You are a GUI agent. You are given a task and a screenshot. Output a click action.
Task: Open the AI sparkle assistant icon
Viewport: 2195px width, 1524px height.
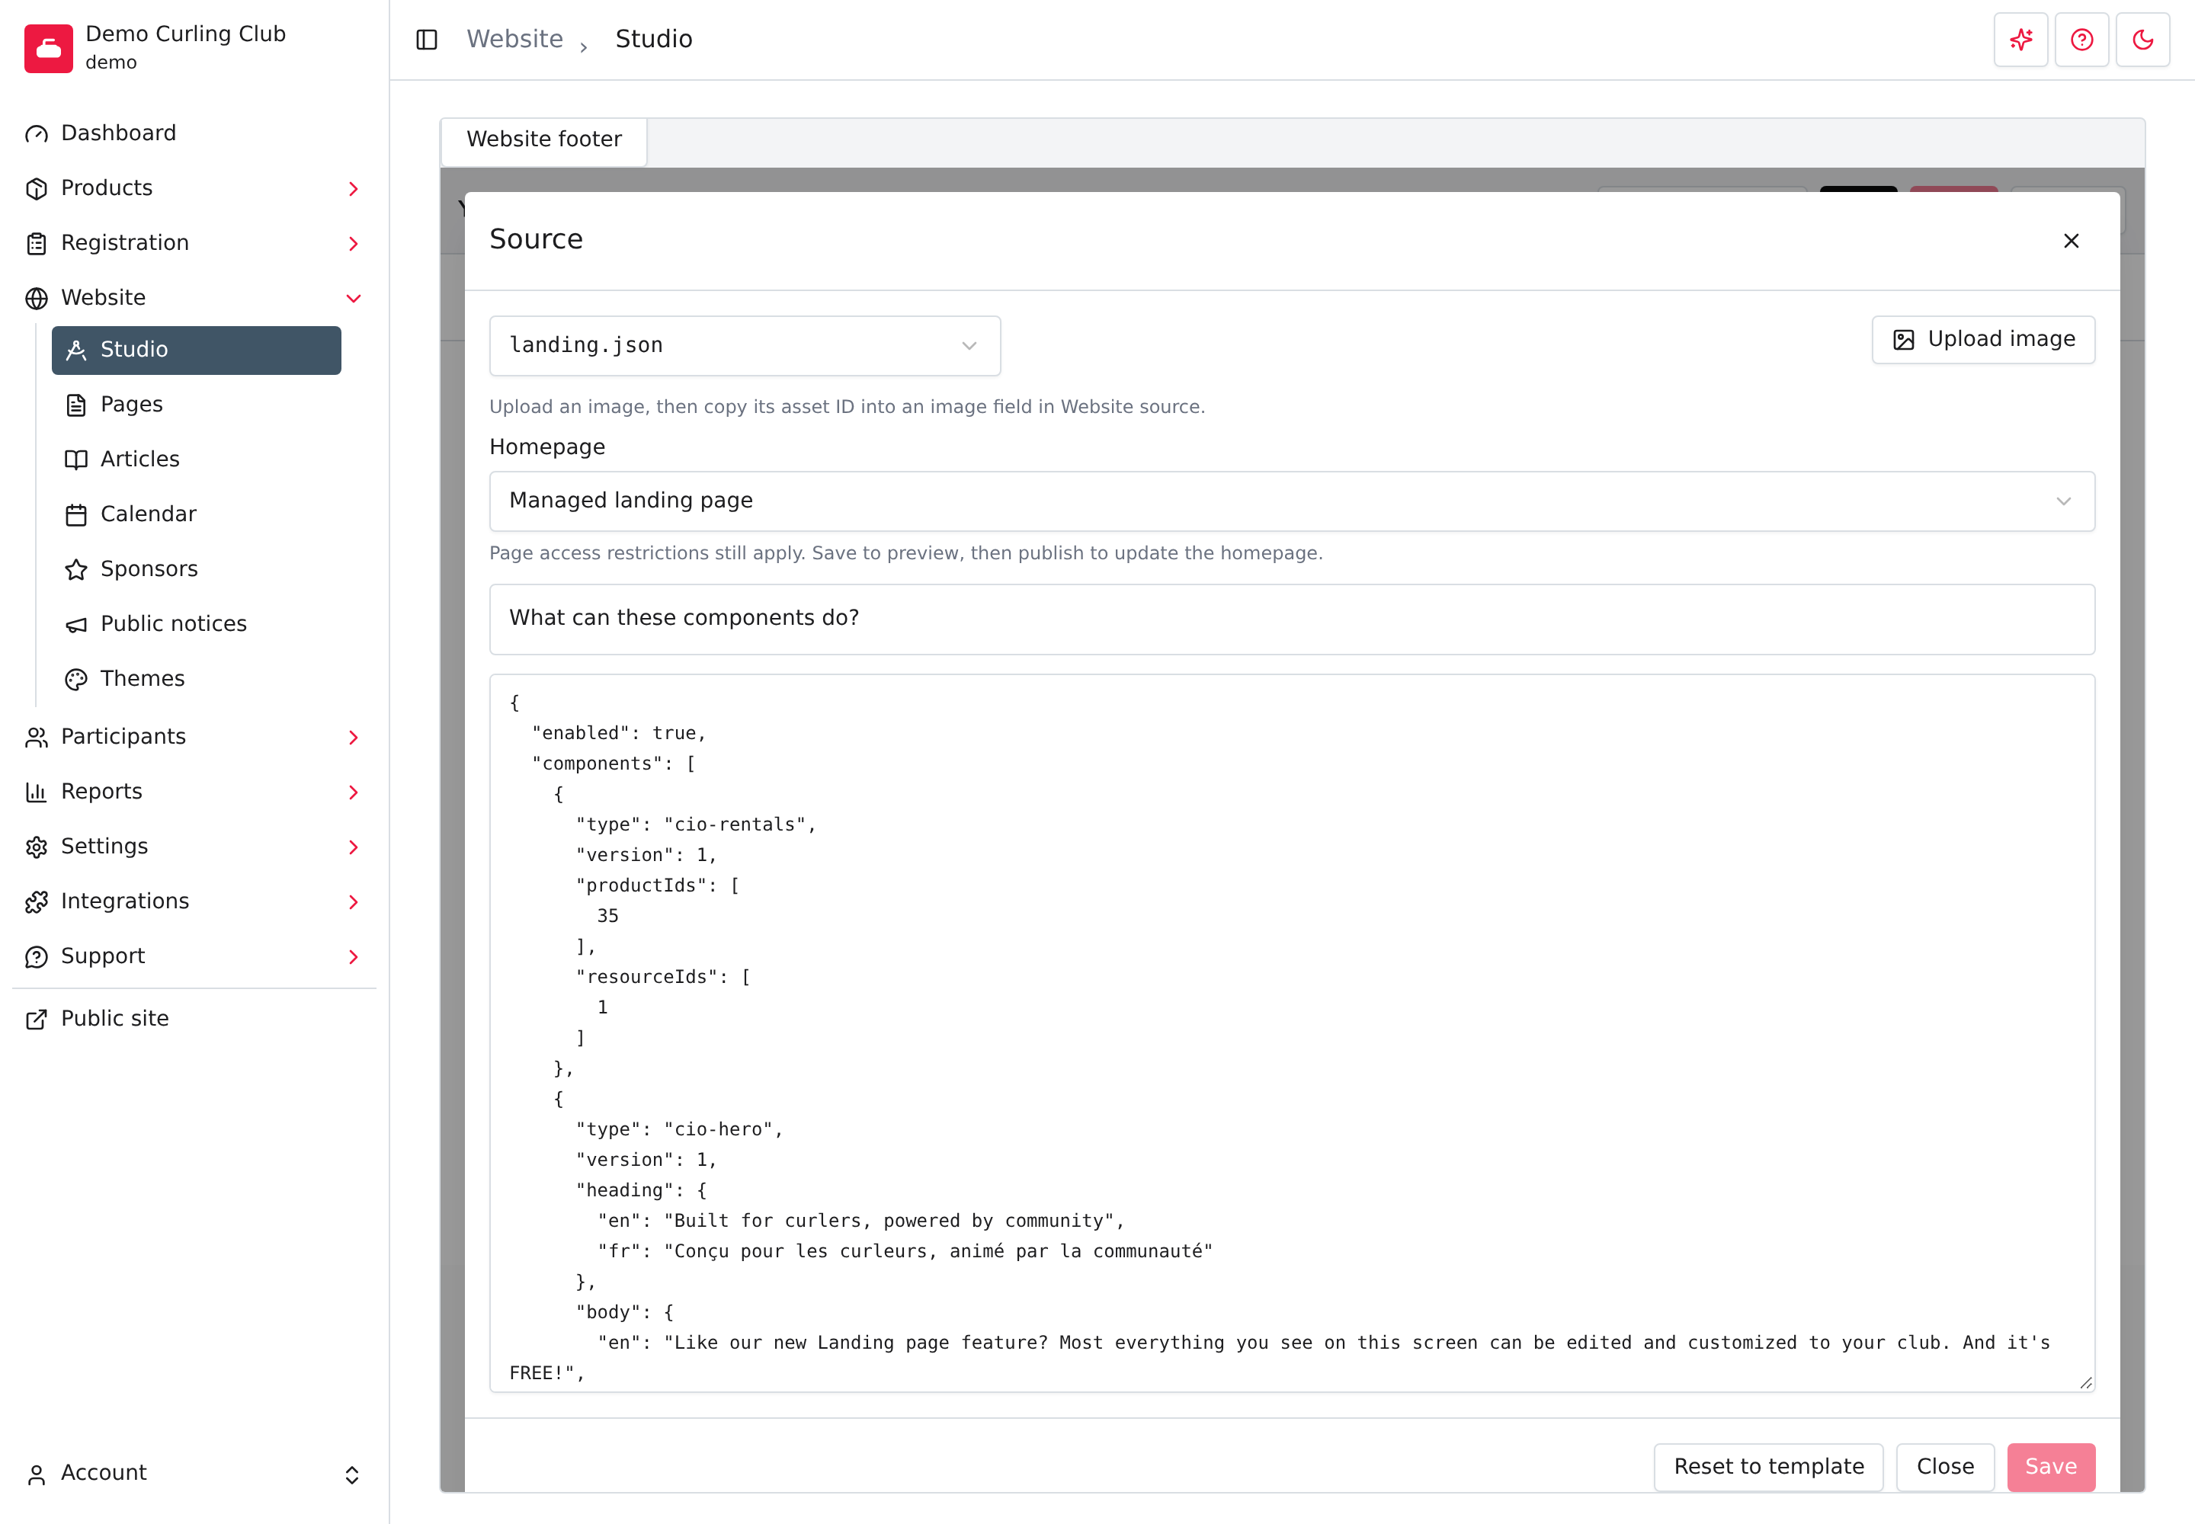2020,39
